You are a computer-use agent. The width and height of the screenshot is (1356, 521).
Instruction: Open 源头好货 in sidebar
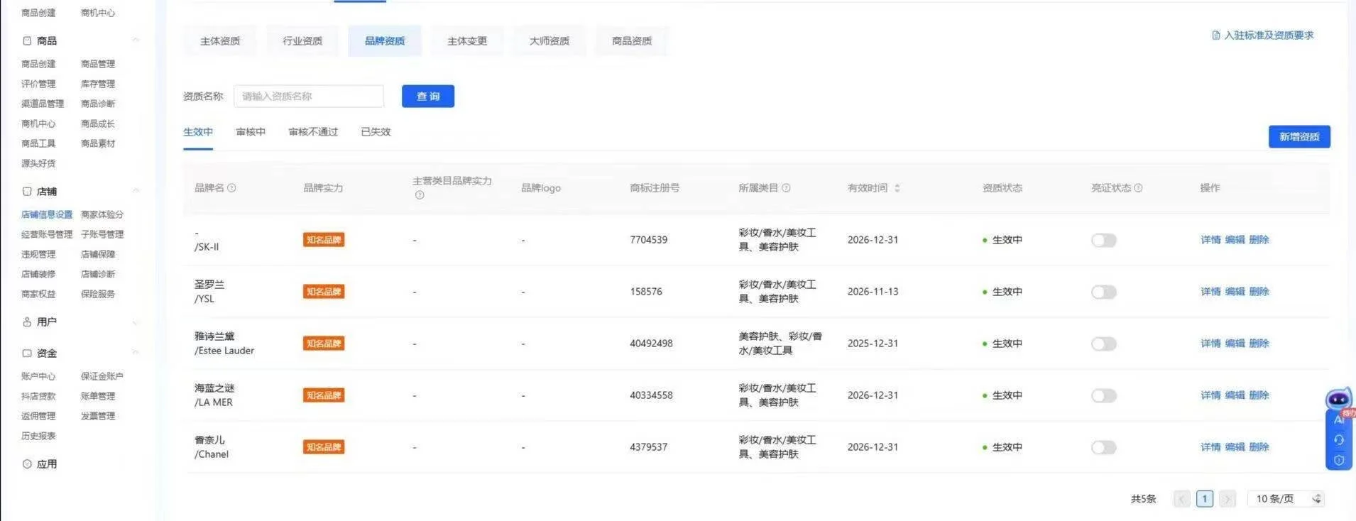click(x=38, y=163)
